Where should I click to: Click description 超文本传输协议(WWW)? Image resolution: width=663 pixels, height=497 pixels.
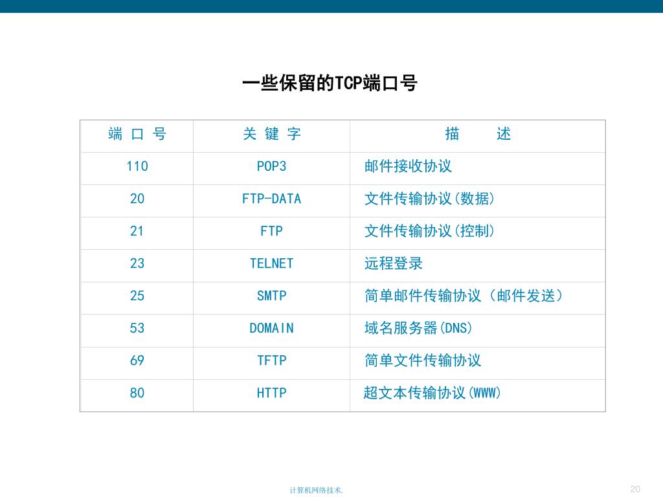coord(432,393)
